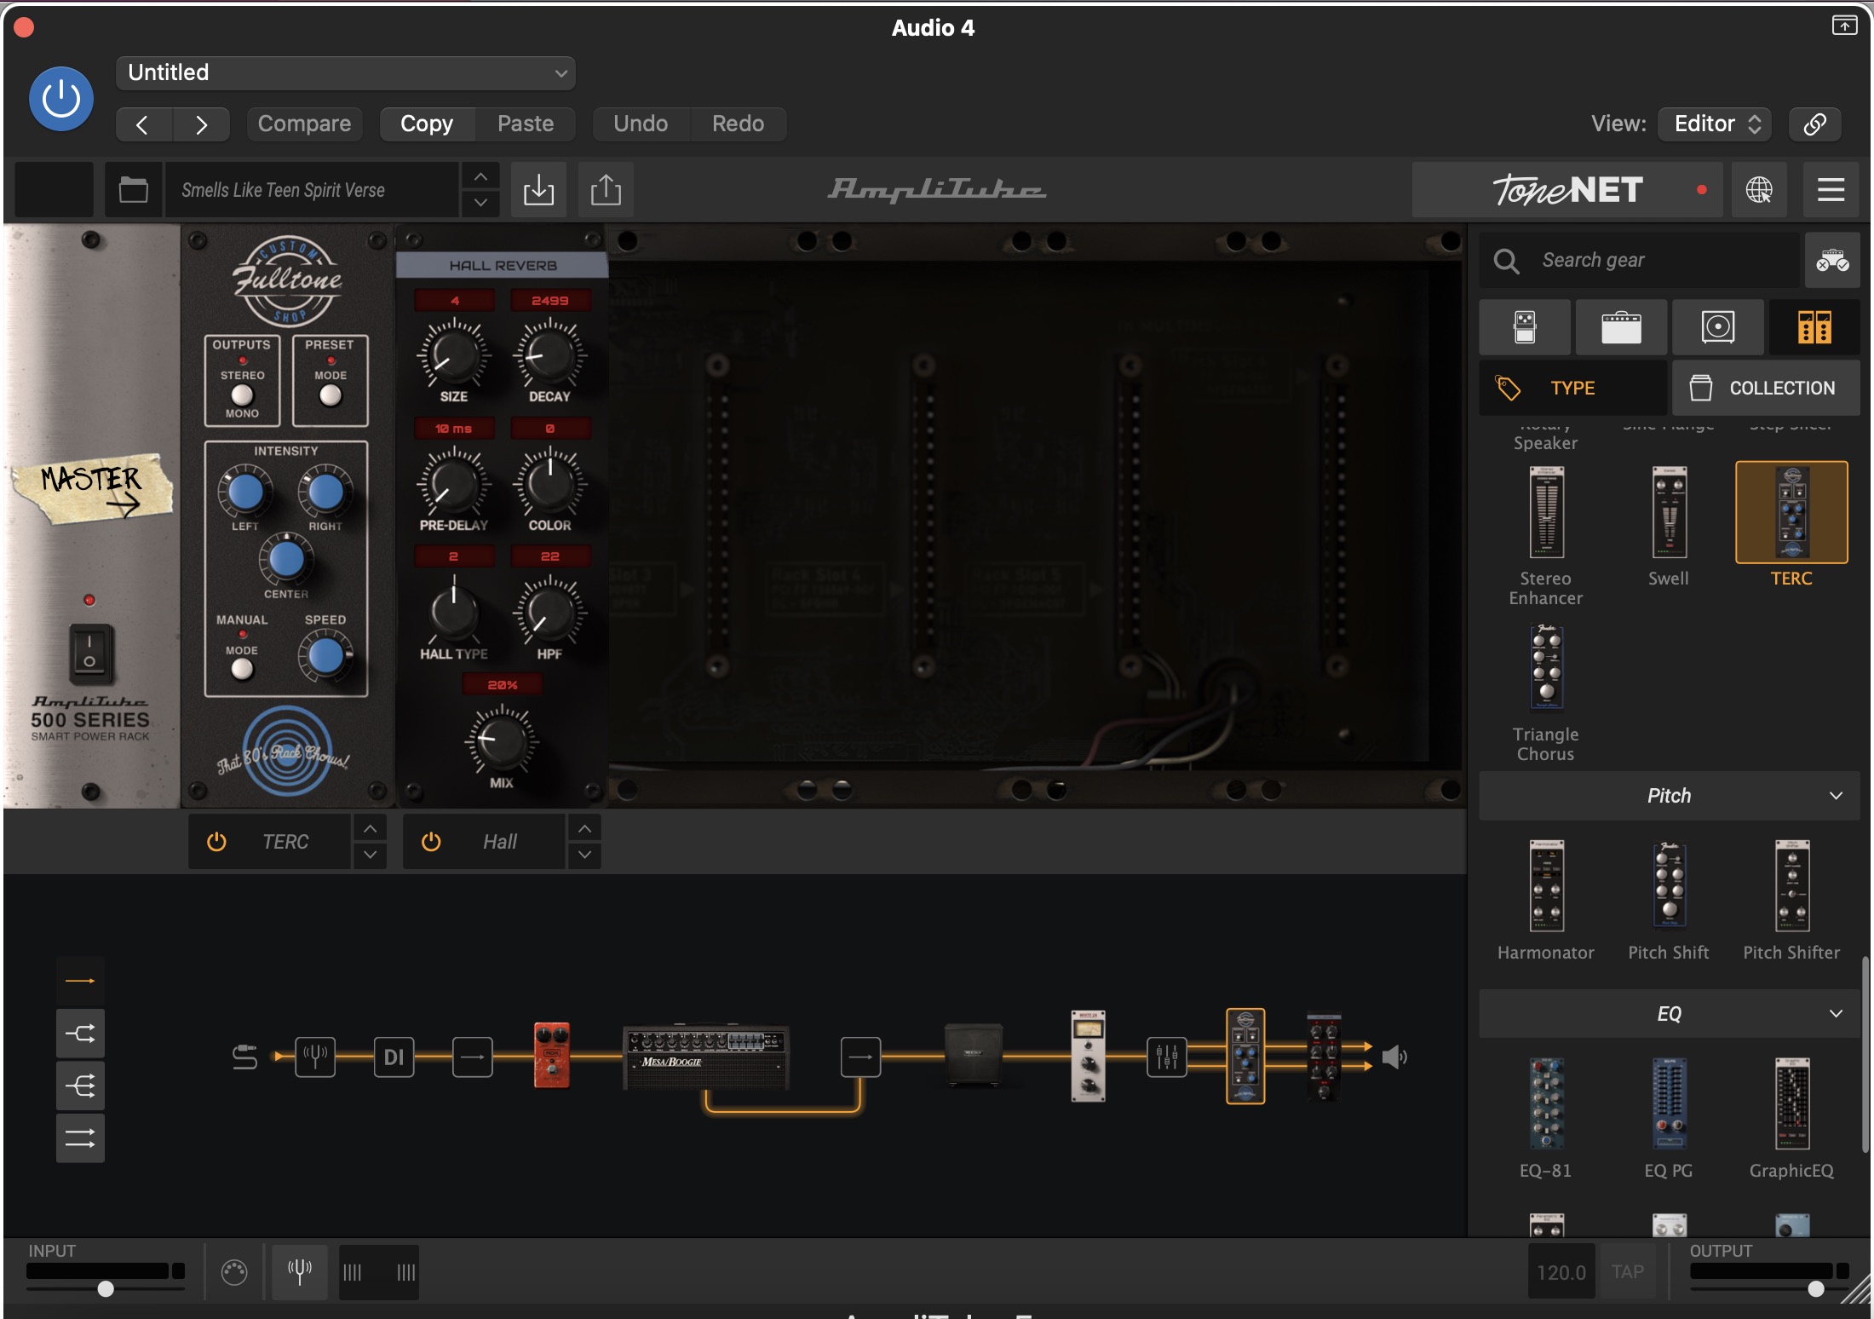Open the View Editor dropdown
Screen dimensions: 1874x1319
coord(1716,124)
